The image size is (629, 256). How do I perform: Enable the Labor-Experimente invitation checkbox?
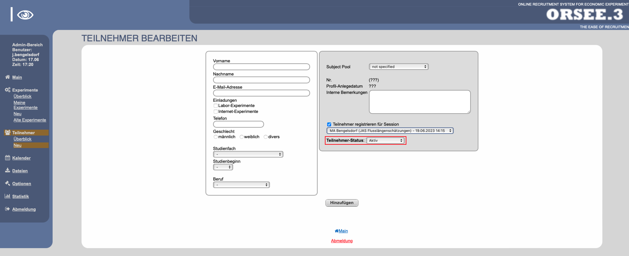216,106
